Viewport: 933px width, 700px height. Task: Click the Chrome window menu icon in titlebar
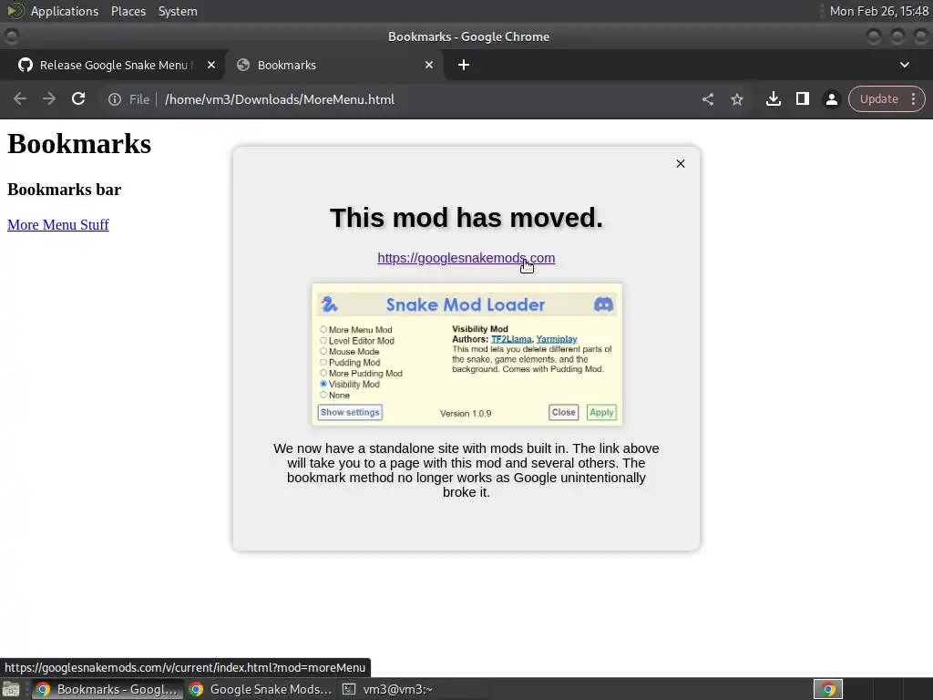pos(11,36)
